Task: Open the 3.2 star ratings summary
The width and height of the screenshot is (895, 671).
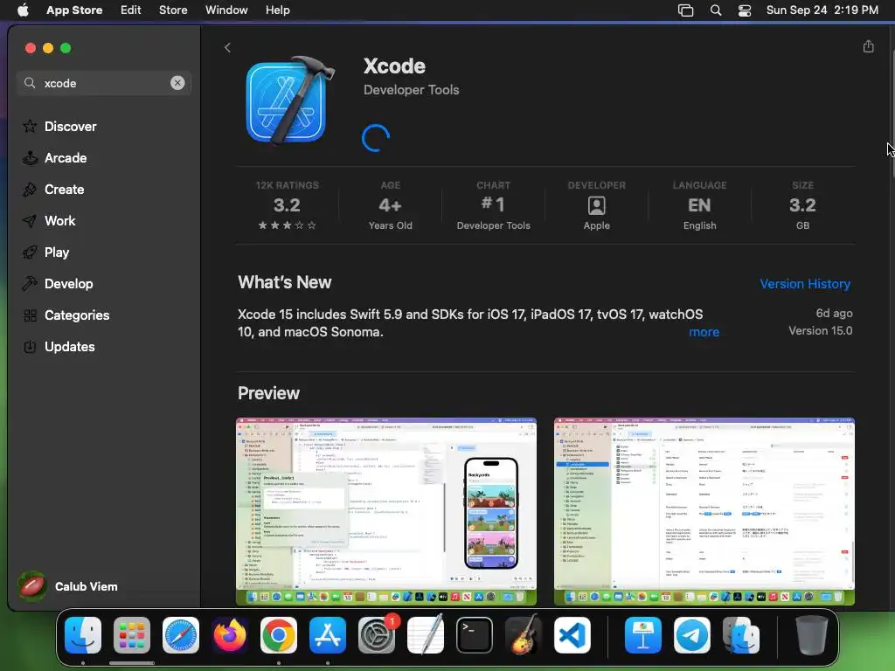Action: tap(287, 205)
